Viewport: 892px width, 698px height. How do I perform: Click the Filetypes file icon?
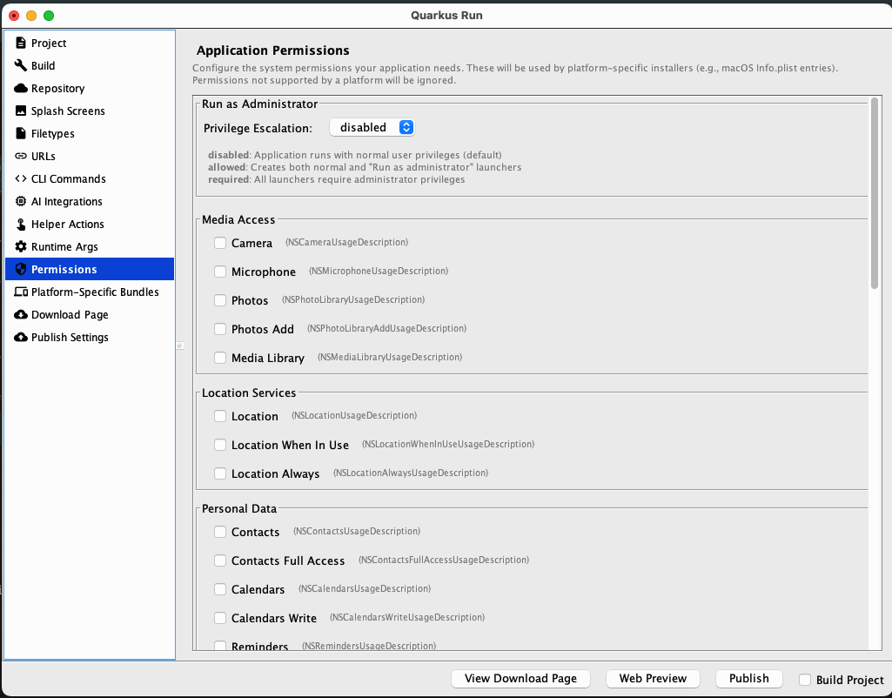pyautogui.click(x=21, y=133)
